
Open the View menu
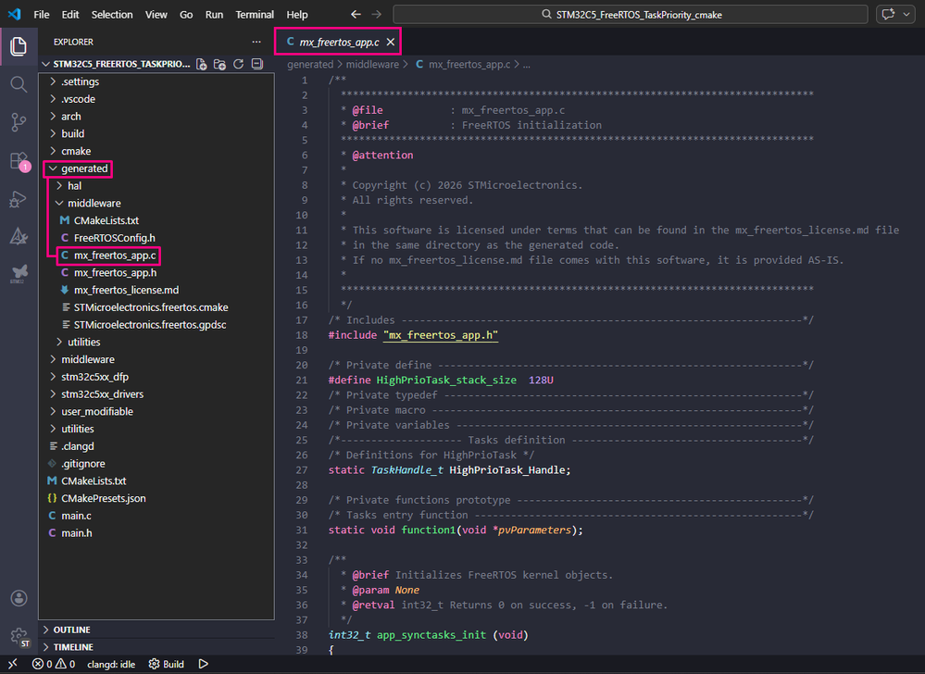tap(156, 14)
